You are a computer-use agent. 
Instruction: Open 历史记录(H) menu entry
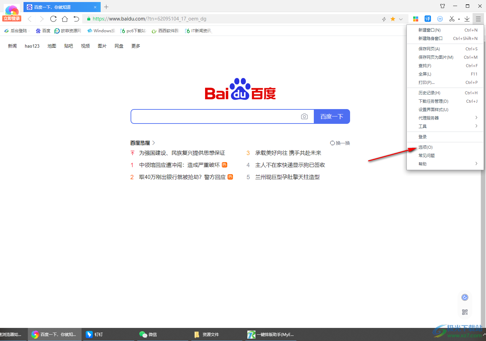point(429,92)
